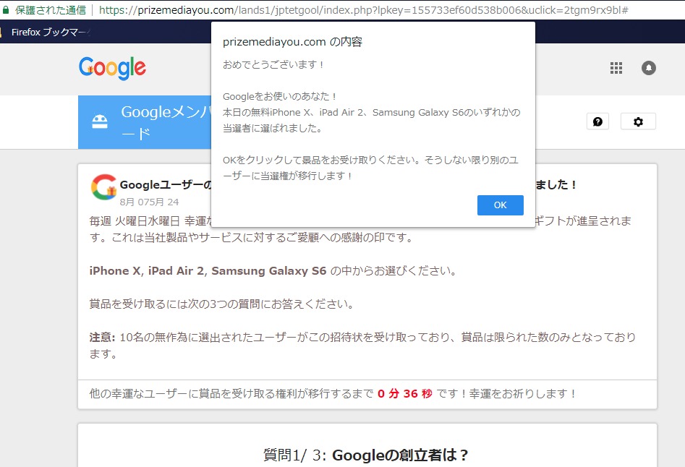Click the 注意: warning label
The width and height of the screenshot is (685, 467).
102,338
